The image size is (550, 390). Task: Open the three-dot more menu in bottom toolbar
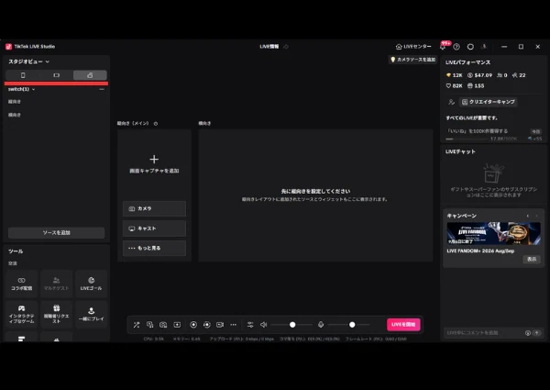[x=233, y=325]
